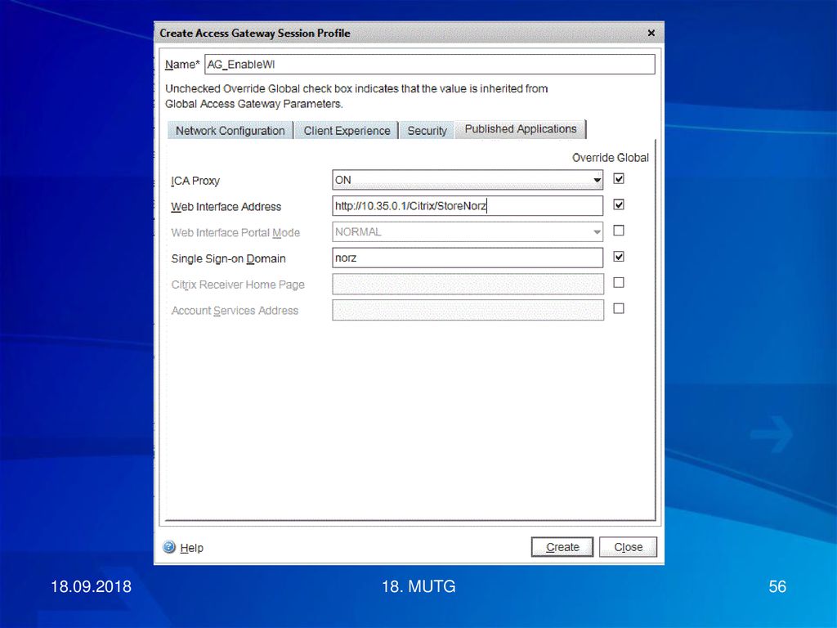Click into the Name input field
This screenshot has width=837, height=628.
pos(430,64)
